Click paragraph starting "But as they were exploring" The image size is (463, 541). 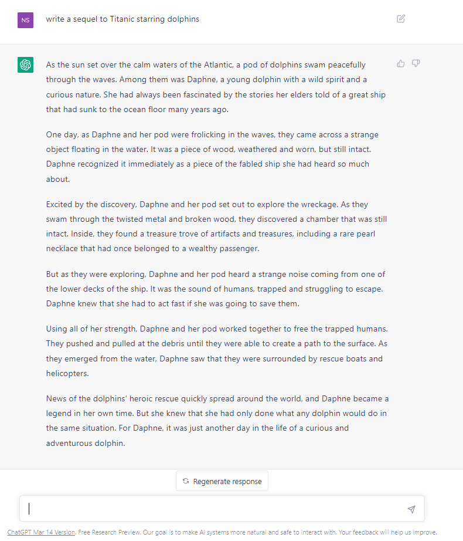point(216,289)
